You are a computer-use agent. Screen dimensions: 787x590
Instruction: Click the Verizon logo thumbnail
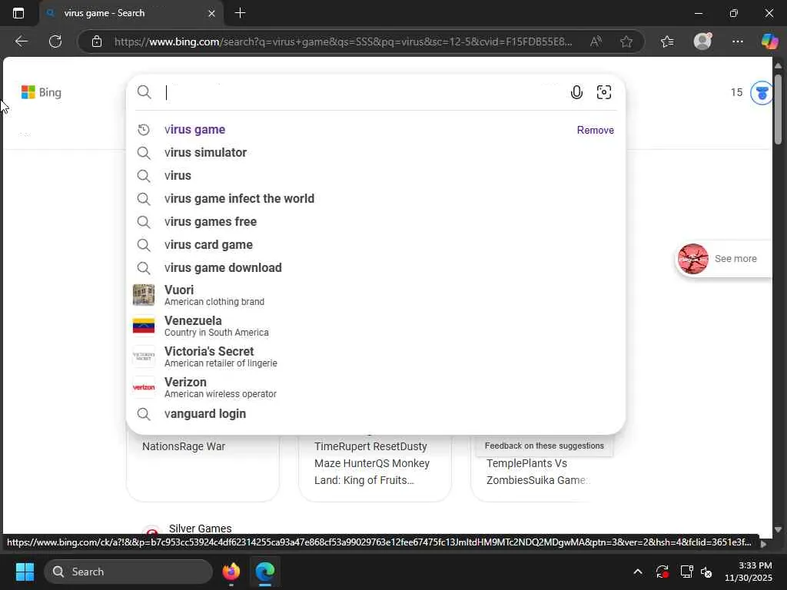click(144, 387)
